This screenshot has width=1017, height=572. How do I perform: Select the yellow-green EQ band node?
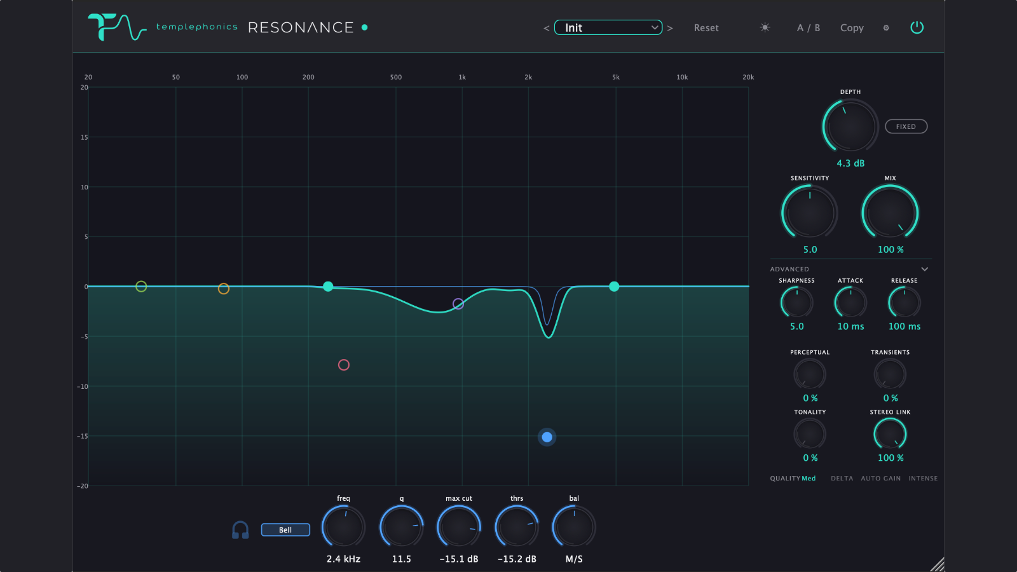141,287
